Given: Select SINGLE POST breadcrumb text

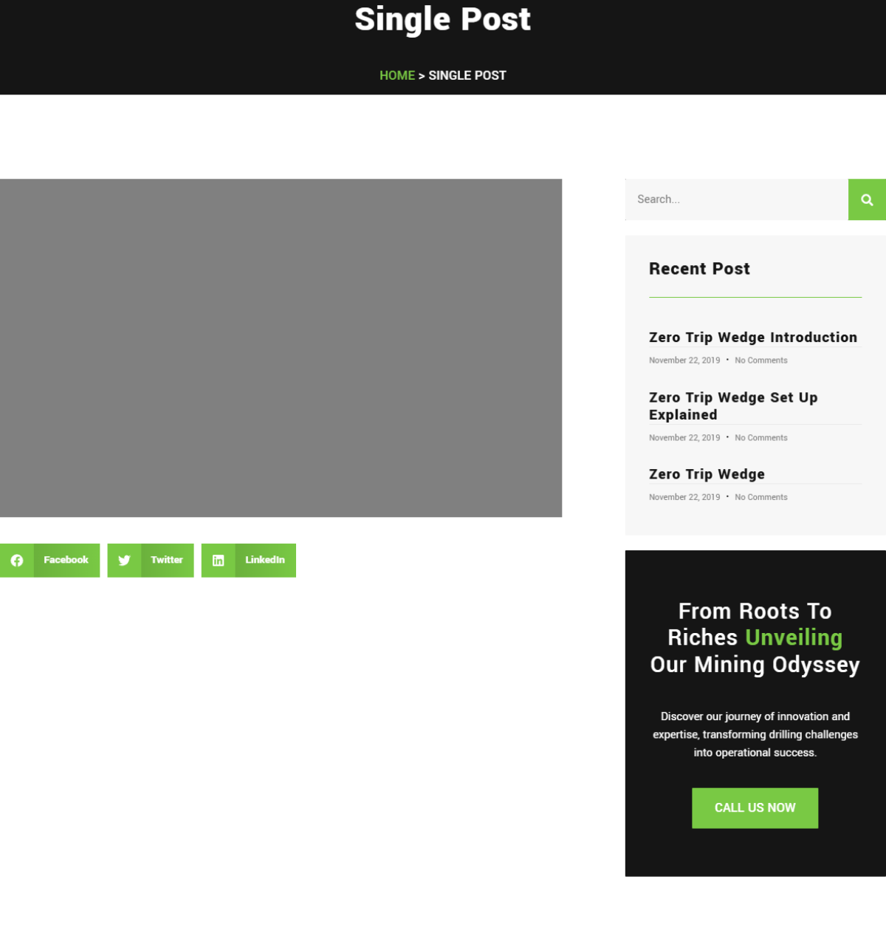Looking at the screenshot, I should tap(467, 75).
